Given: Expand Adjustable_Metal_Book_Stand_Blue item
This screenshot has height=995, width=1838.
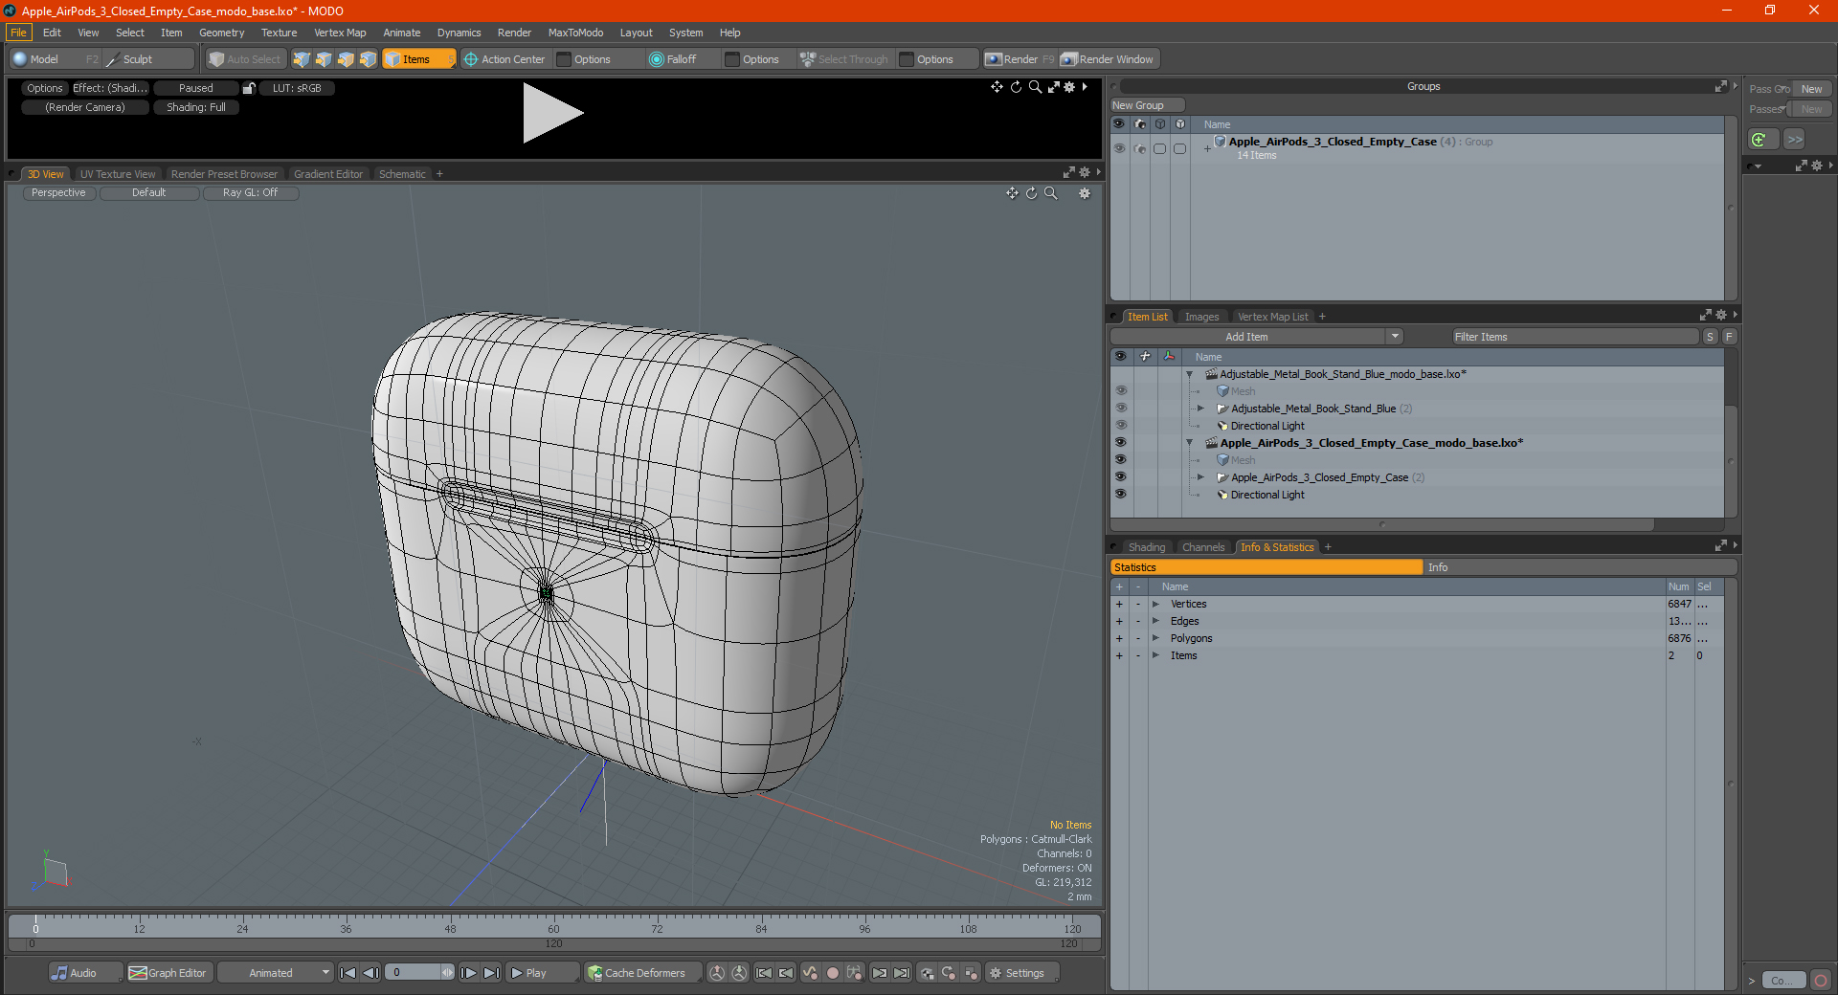Looking at the screenshot, I should pyautogui.click(x=1200, y=409).
